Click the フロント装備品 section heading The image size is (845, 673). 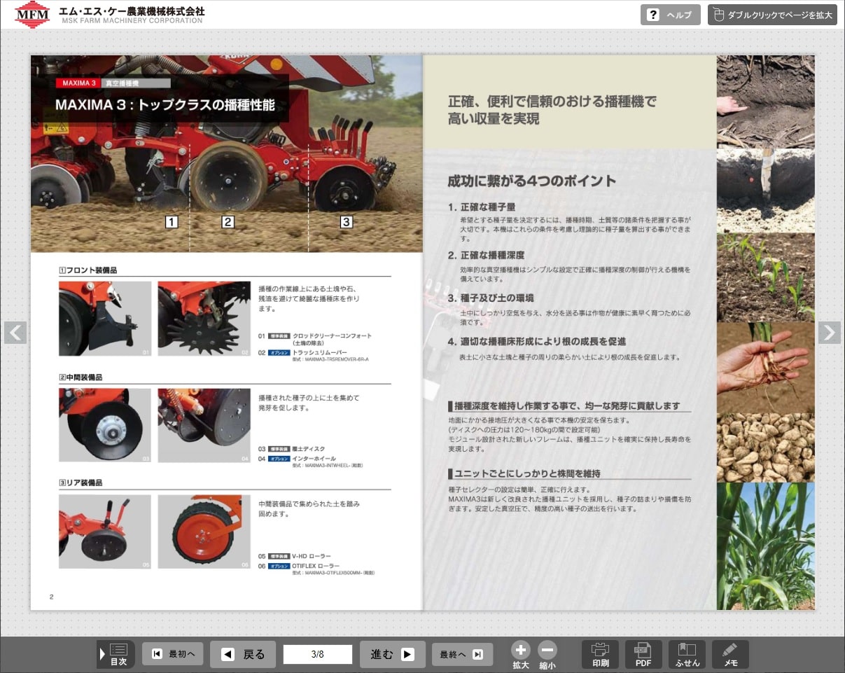pos(88,270)
